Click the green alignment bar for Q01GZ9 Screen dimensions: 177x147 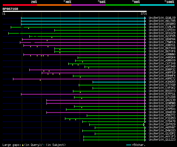[76, 33]
